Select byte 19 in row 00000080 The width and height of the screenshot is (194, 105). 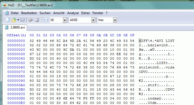59,76
